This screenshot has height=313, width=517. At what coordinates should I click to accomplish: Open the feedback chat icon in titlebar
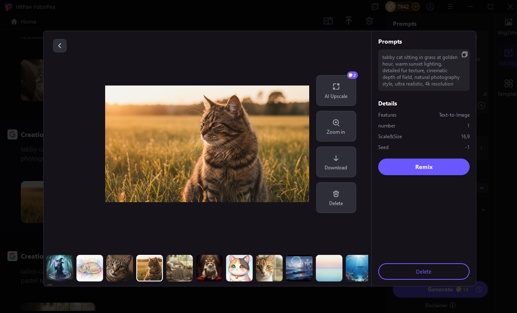tap(375, 7)
